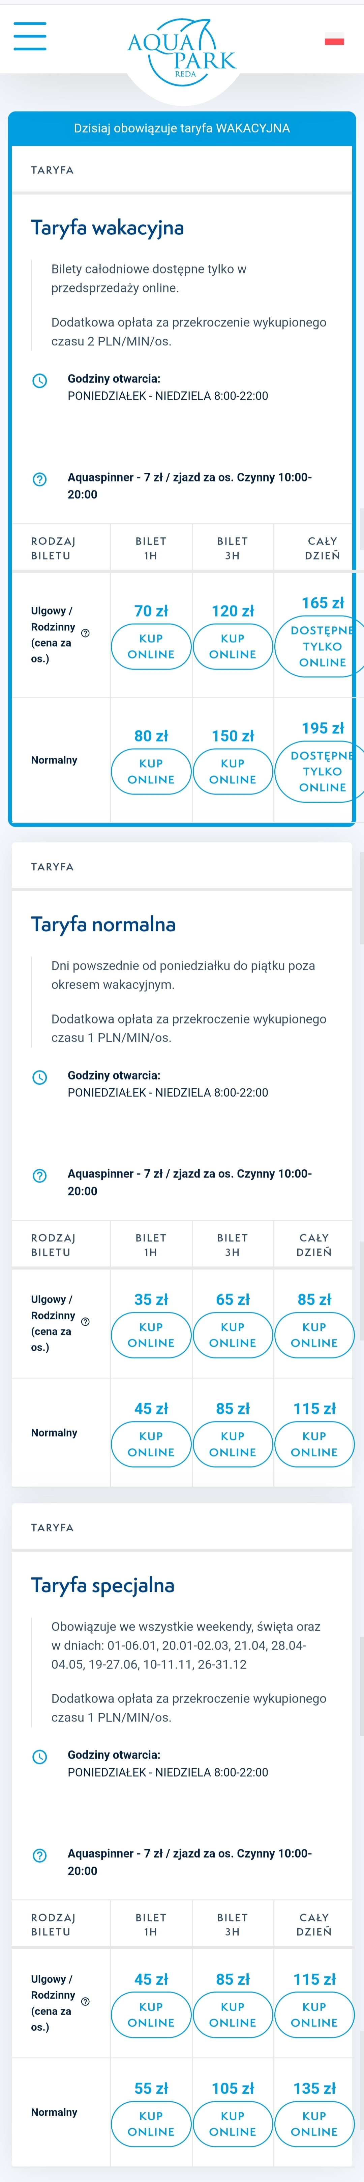Screen dimensions: 364x2182
Task: Click help icon beside Ulgowy/Rodzinny in Taryfa normalna
Action: pos(85,1321)
